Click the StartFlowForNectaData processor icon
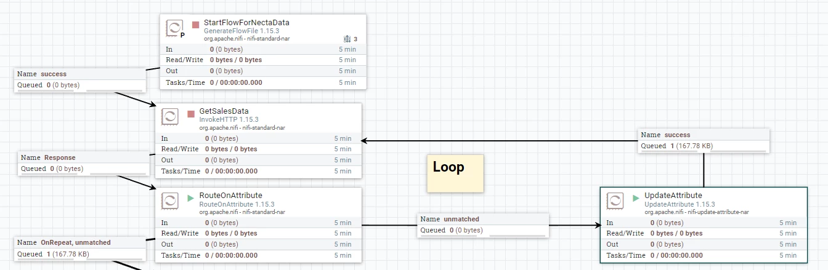Viewport: 828px width, 270px height. [x=175, y=28]
